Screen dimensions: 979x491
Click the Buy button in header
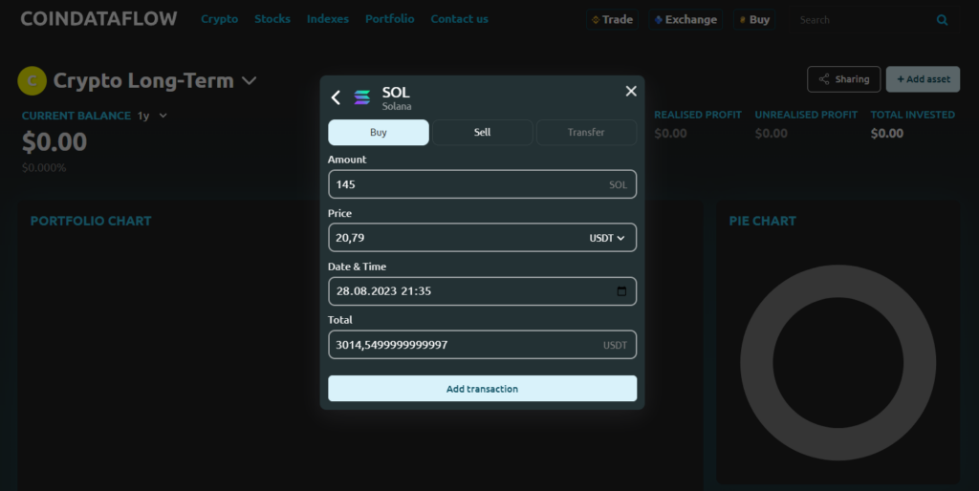(x=754, y=19)
